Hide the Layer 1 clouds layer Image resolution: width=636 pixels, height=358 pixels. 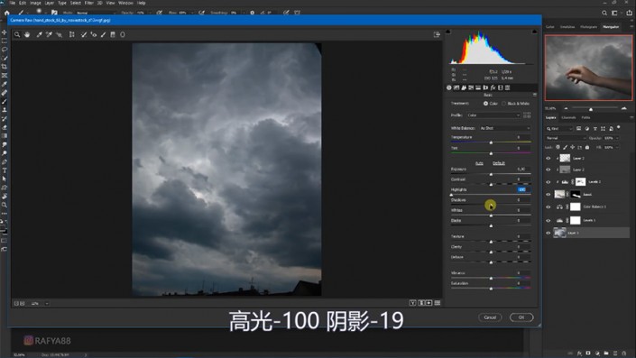(x=548, y=234)
